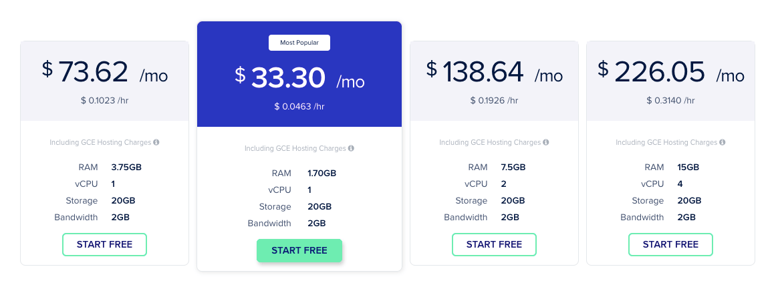
Task: Start free on the $73.62 plan
Action: click(104, 244)
